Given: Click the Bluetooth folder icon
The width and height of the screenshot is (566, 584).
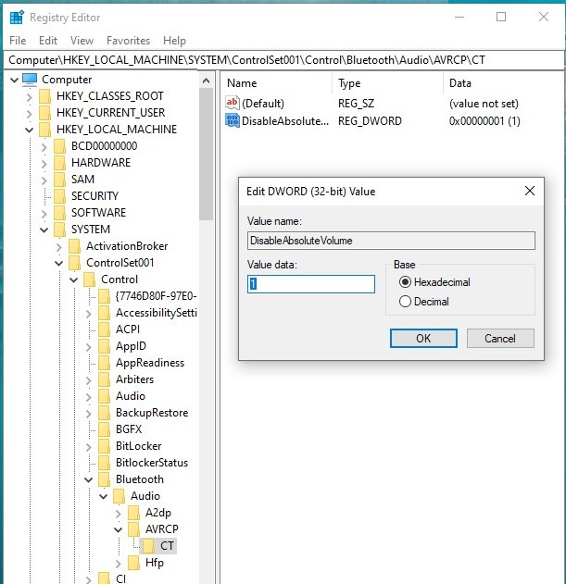Looking at the screenshot, I should [x=104, y=479].
